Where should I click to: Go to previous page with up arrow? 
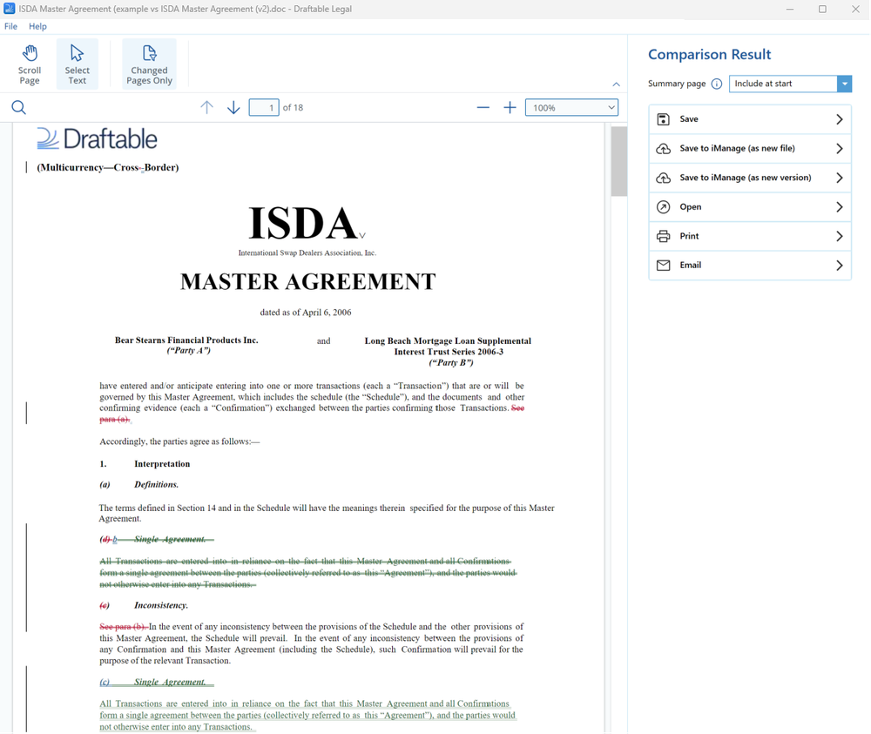[206, 108]
